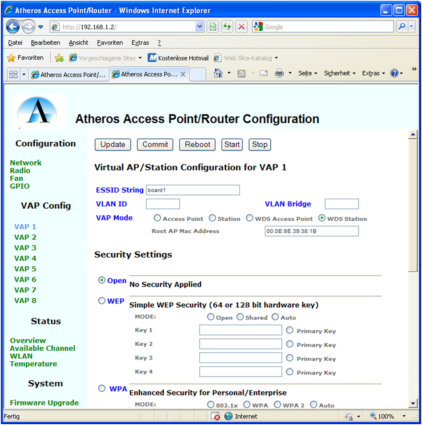422x425 pixels.
Task: Click the RSS feeds icon
Action: 241,73
